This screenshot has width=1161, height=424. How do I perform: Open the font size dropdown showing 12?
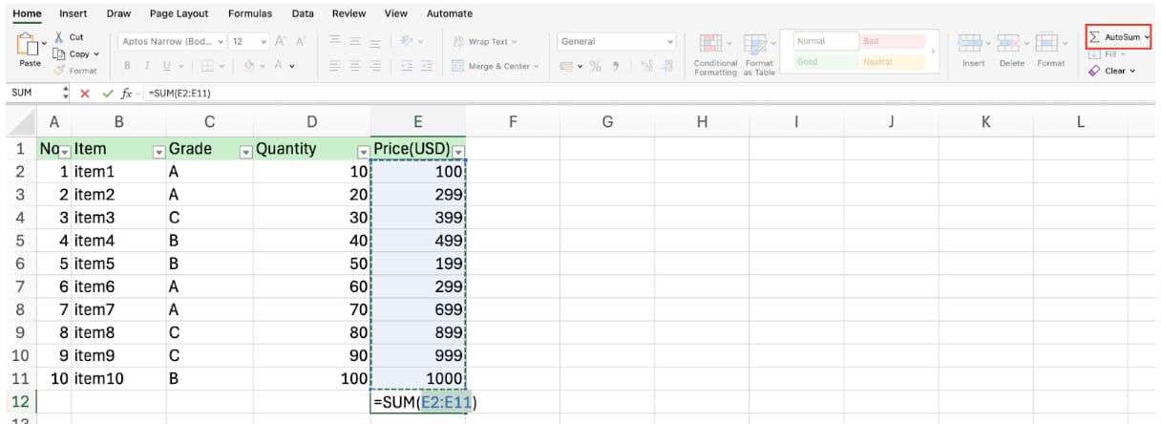(x=250, y=42)
